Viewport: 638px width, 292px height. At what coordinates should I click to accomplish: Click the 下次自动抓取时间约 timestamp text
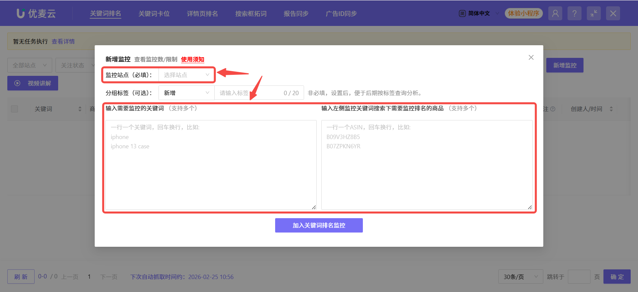pos(182,277)
